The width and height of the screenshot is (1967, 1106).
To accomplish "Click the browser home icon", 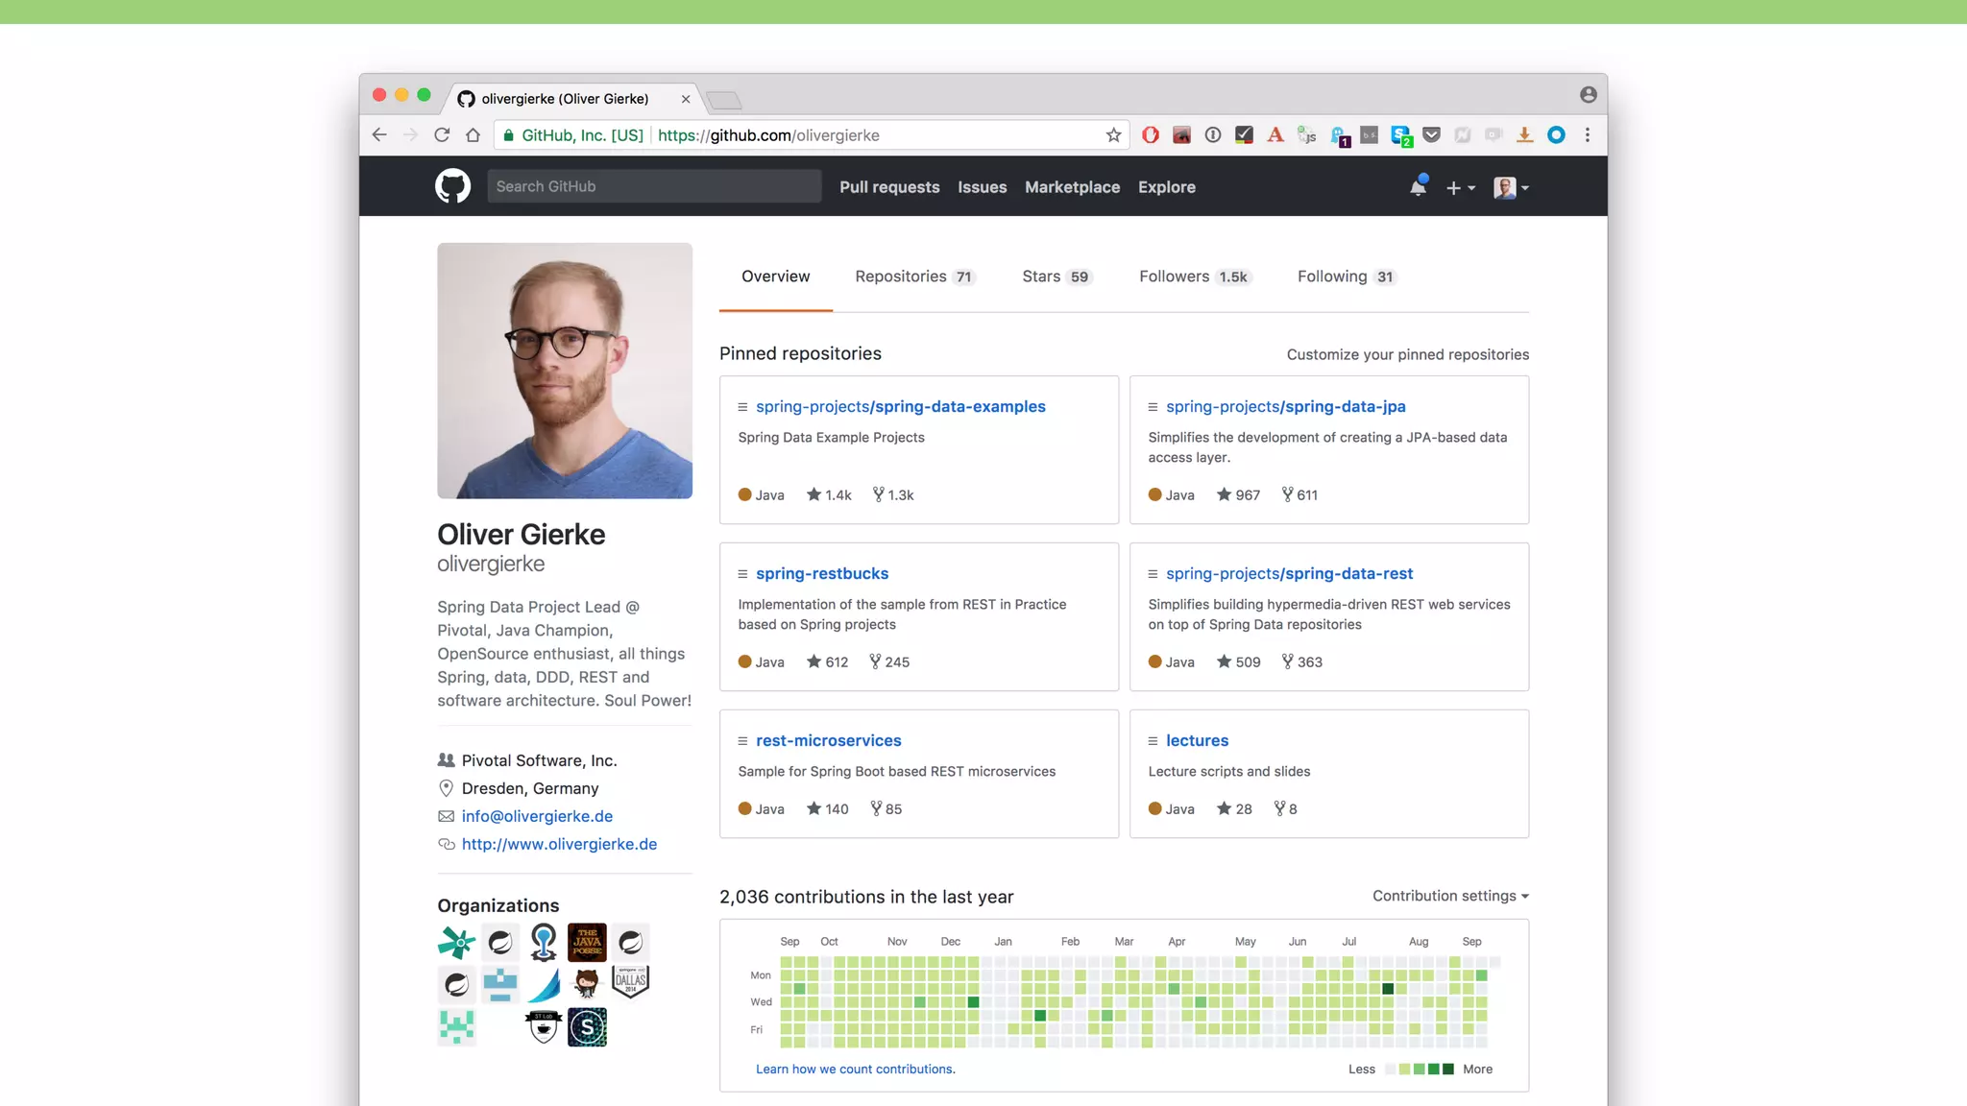I will (x=473, y=135).
